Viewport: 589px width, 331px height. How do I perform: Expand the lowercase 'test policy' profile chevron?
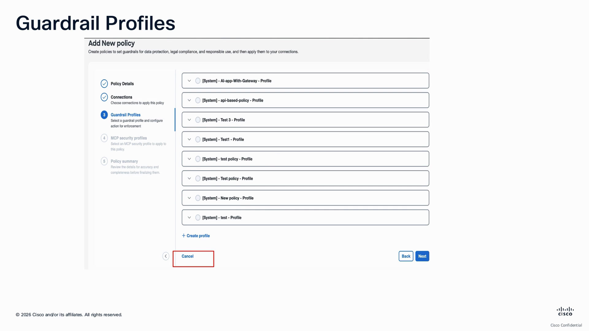click(189, 159)
